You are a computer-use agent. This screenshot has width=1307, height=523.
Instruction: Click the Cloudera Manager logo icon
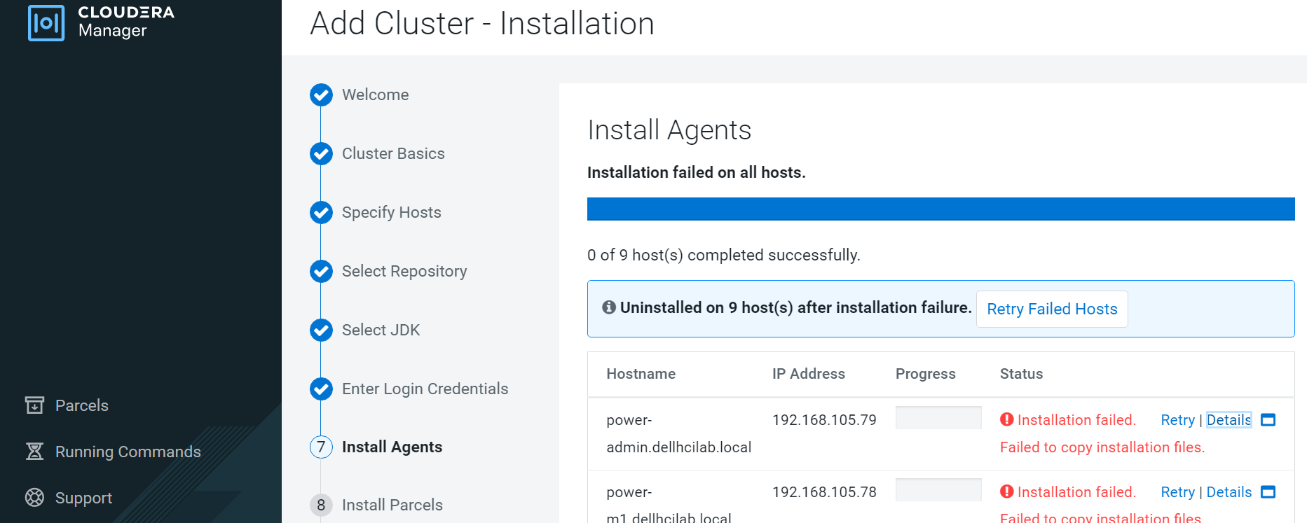pyautogui.click(x=46, y=23)
